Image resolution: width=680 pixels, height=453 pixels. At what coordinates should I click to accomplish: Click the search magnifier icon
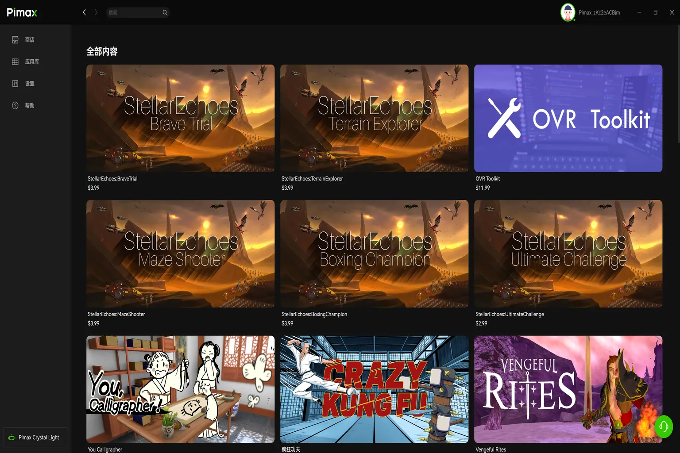(165, 12)
